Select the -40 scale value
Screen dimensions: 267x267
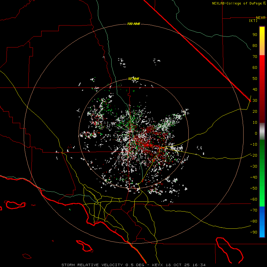coord(254,177)
